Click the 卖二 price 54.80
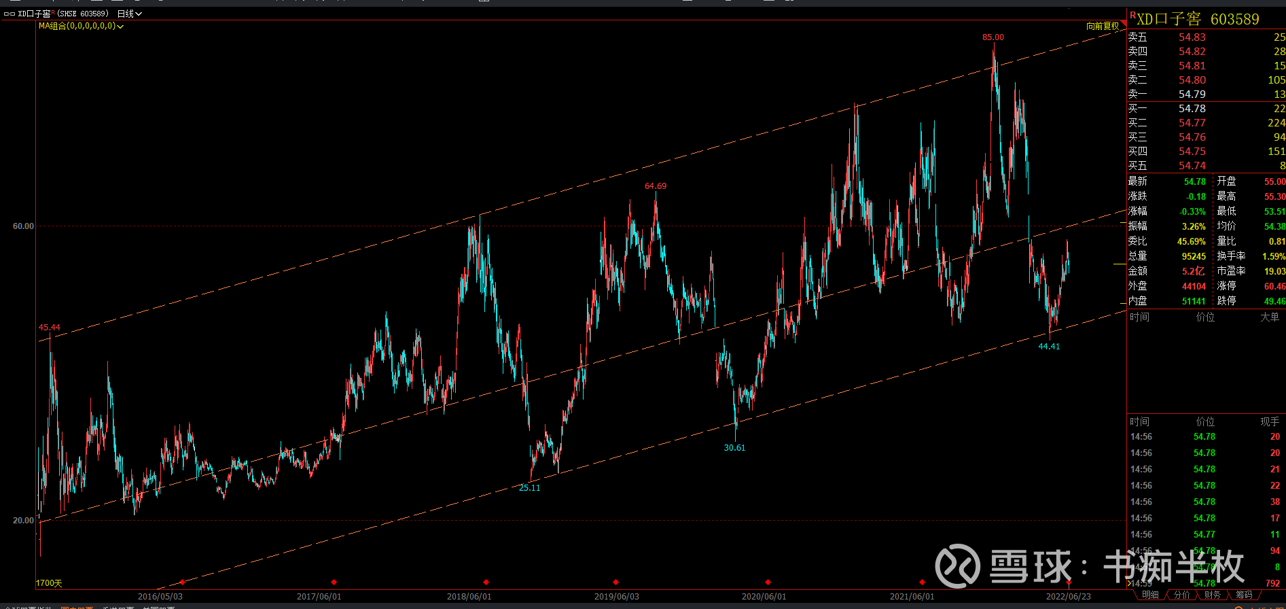 point(1192,80)
